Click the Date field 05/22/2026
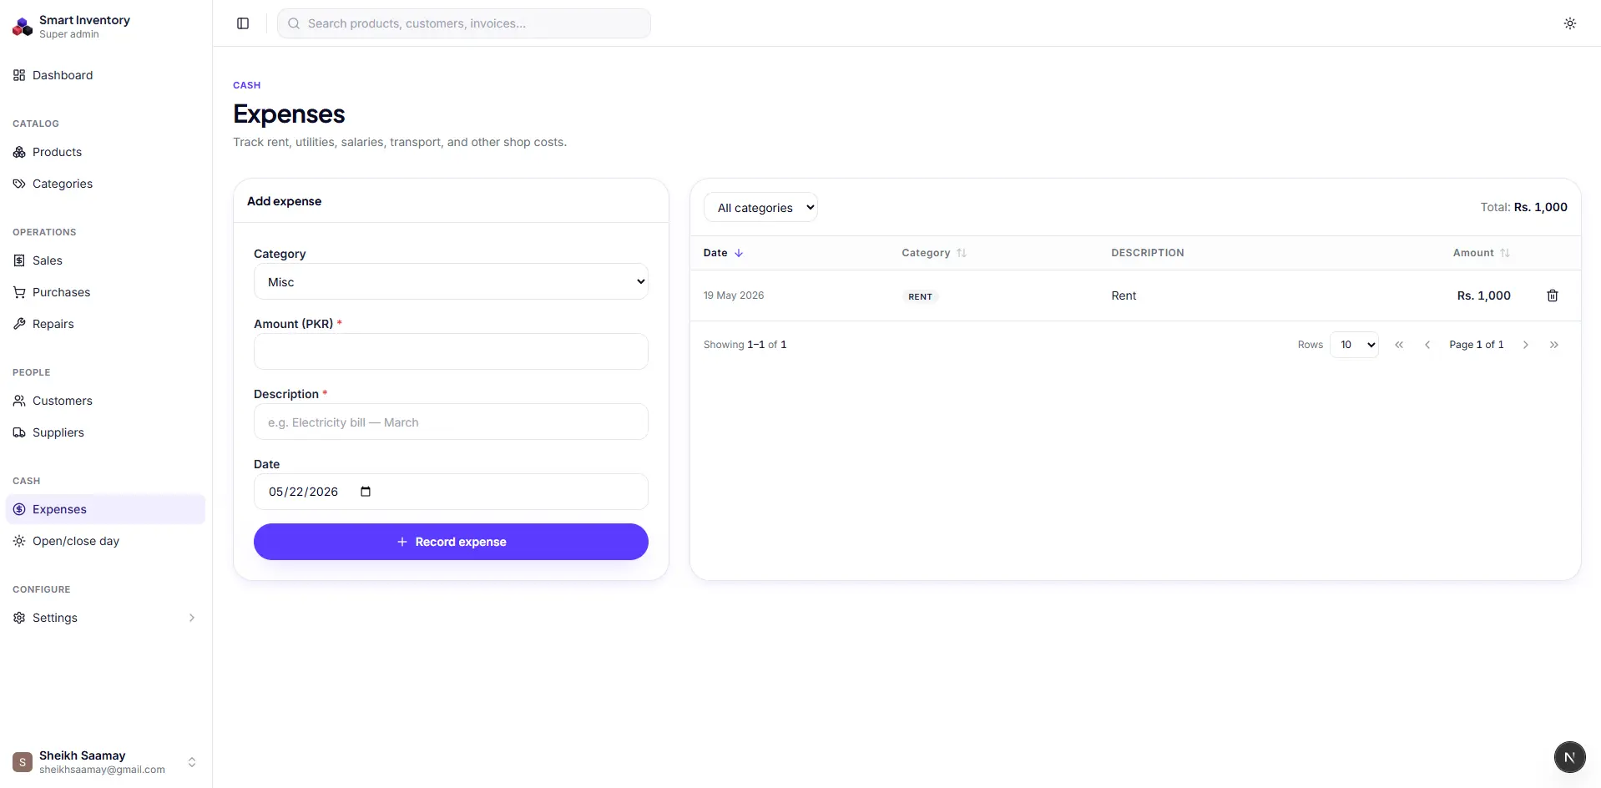The image size is (1601, 788). pos(451,492)
